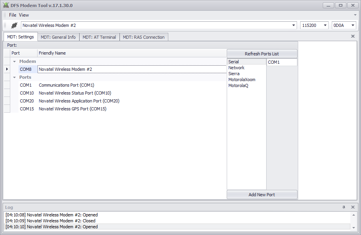Click the Port column header

pyautogui.click(x=24, y=53)
